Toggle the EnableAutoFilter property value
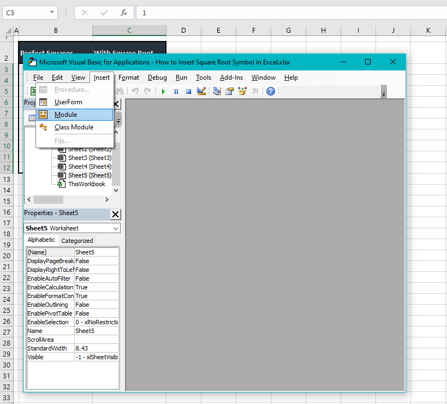This screenshot has width=447, height=404. [x=96, y=278]
